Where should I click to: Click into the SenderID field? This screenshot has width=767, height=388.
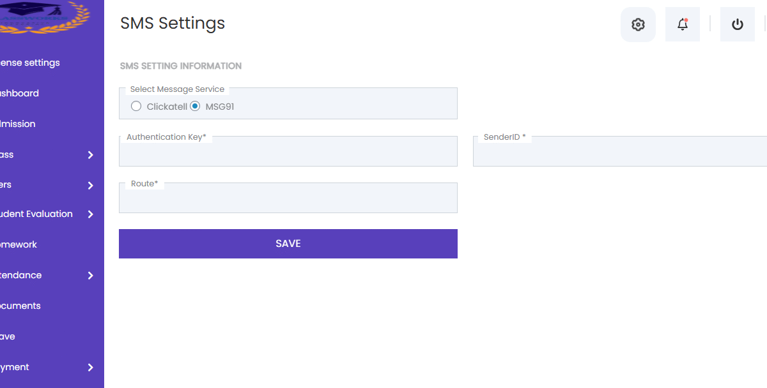pos(620,151)
